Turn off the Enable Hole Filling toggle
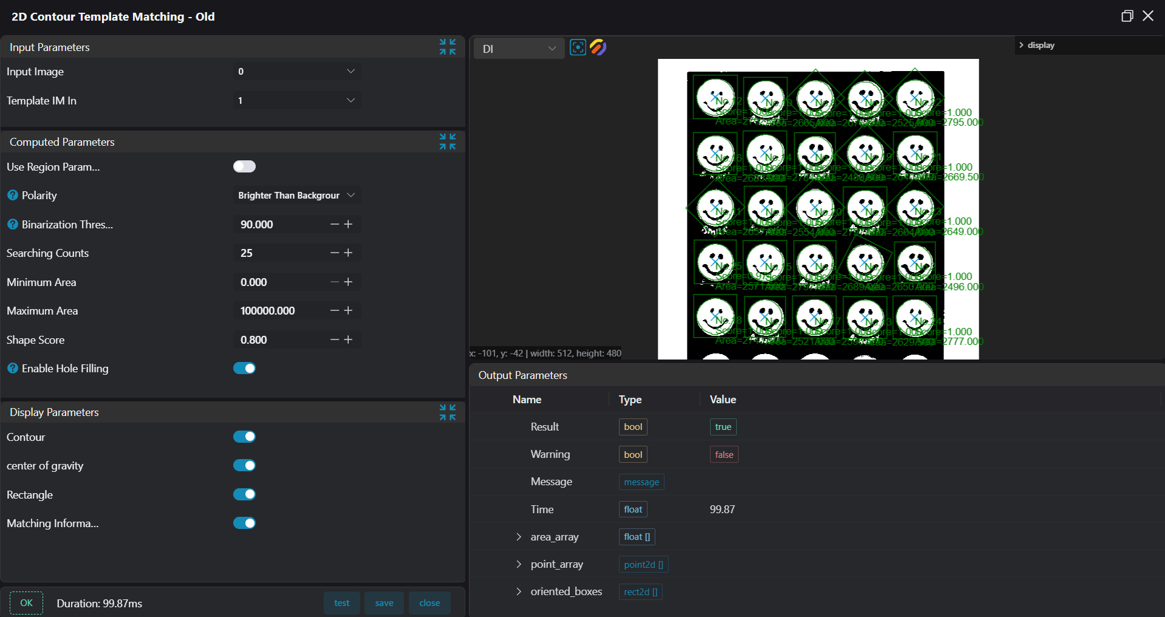This screenshot has height=617, width=1165. pyautogui.click(x=244, y=368)
